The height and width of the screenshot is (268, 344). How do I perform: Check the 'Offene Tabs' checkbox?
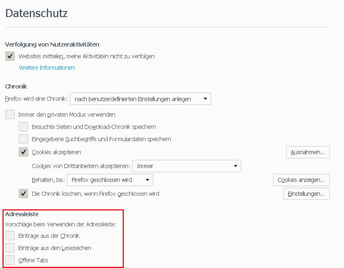[10, 260]
